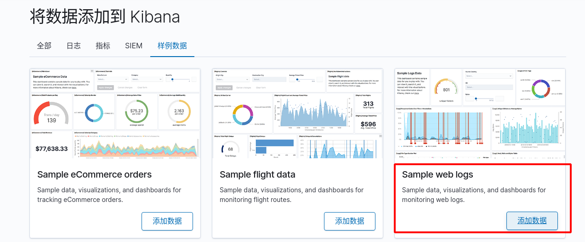This screenshot has height=242, width=585.
Task: Click the Sample web logs title
Action: tap(437, 174)
